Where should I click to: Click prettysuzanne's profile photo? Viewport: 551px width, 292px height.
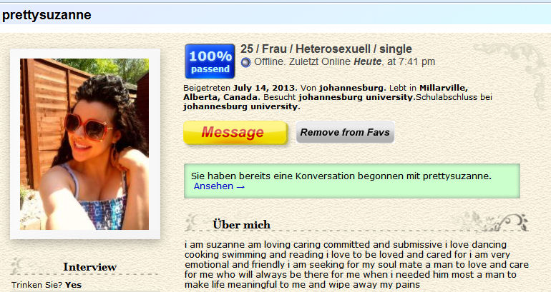(84, 144)
